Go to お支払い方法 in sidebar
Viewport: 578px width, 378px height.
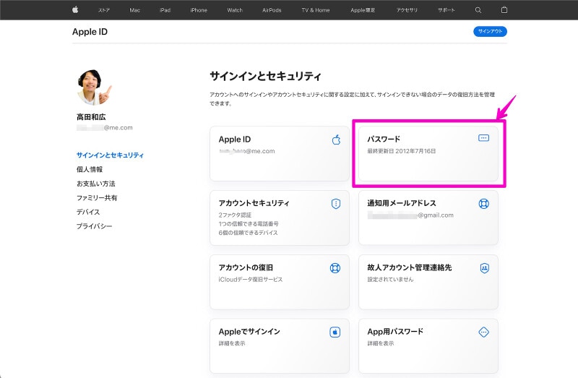(x=95, y=184)
